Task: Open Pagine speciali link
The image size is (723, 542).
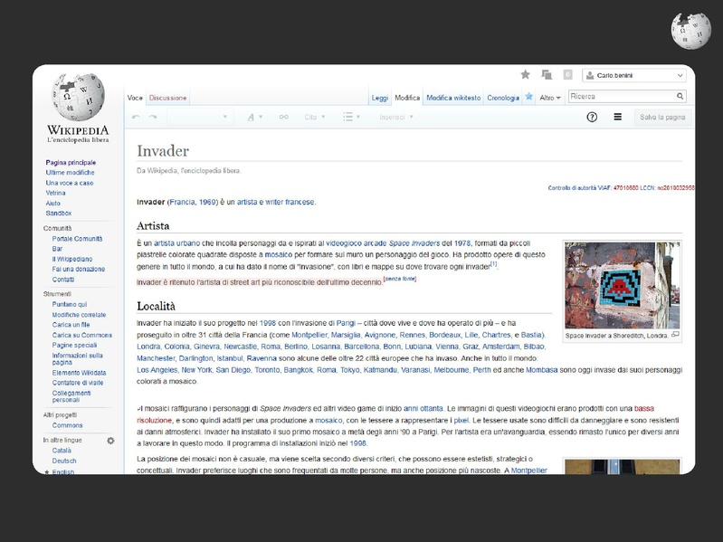Action: click(x=74, y=346)
